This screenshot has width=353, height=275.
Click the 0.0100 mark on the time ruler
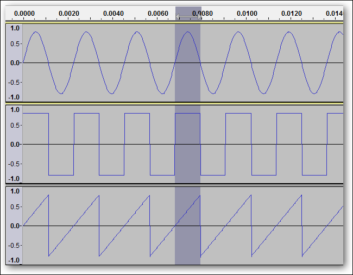point(247,14)
